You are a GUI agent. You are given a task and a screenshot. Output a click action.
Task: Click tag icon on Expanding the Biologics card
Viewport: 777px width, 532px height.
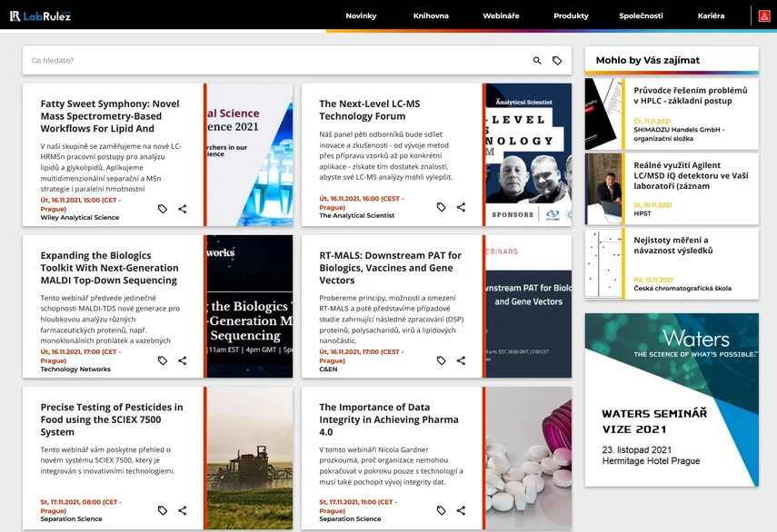(162, 360)
